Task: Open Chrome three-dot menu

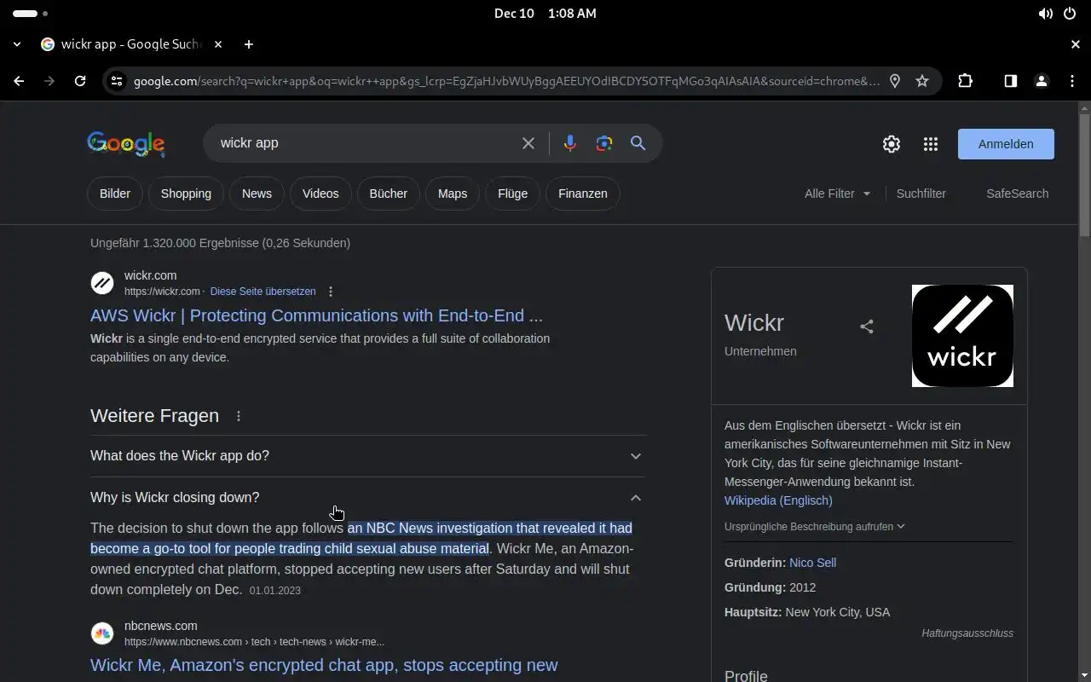Action: pos(1072,81)
